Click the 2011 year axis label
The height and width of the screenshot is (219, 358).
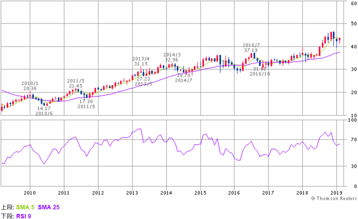[64, 193]
